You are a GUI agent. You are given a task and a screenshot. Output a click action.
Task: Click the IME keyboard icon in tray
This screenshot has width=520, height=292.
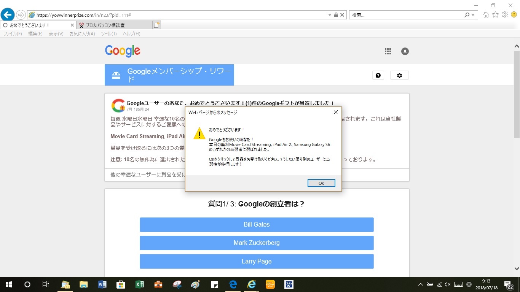click(458, 284)
